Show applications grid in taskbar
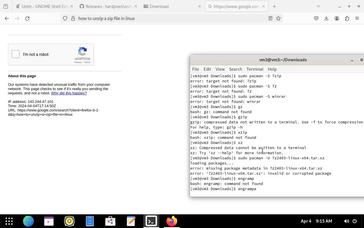 click(9, 221)
